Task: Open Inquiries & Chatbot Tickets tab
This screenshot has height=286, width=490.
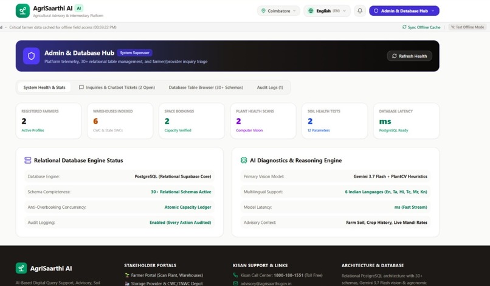Action: click(117, 87)
